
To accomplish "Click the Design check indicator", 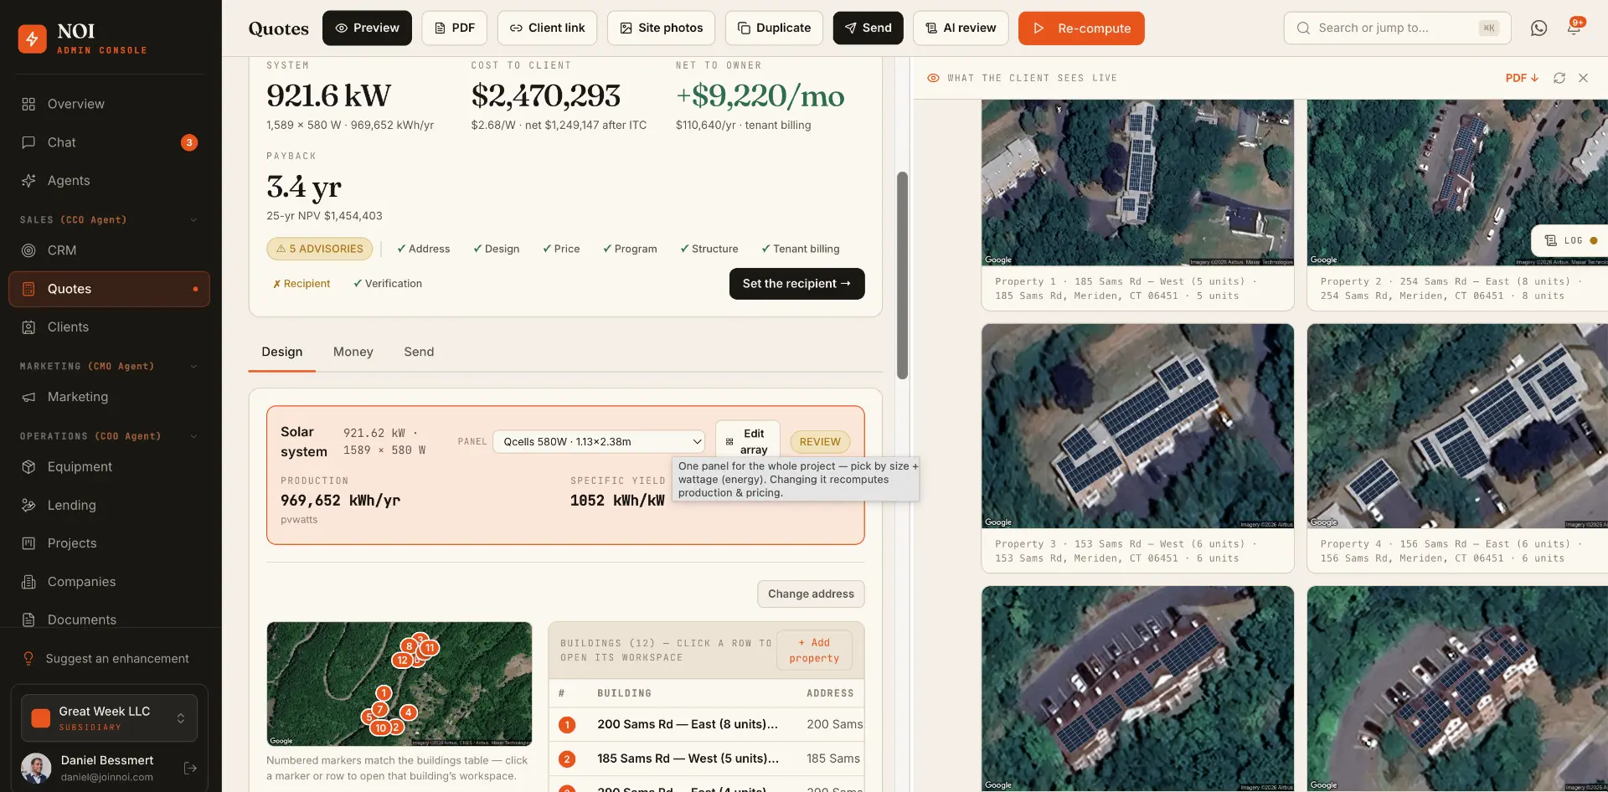I will point(496,249).
